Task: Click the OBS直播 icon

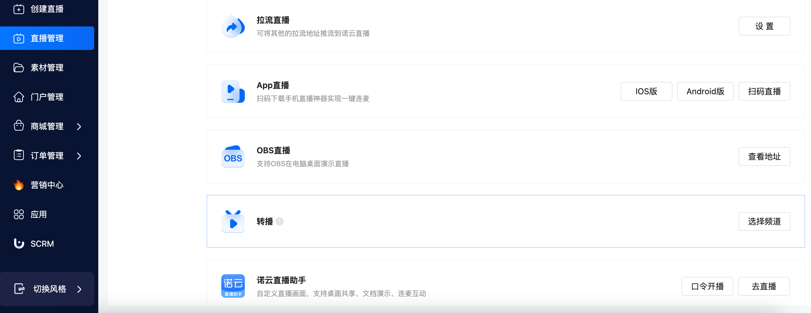Action: (x=233, y=156)
